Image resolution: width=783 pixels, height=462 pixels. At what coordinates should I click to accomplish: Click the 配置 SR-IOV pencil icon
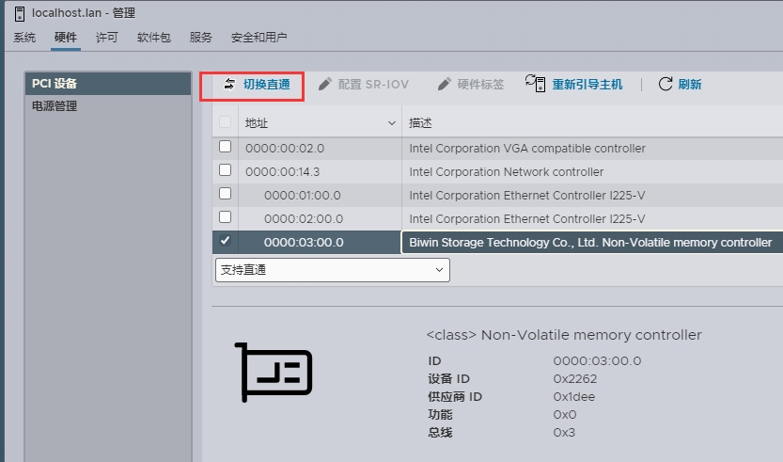pos(325,85)
